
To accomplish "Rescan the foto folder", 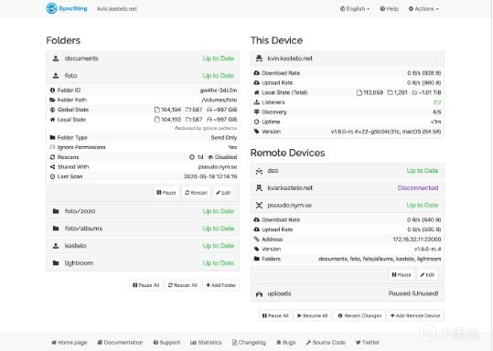I will [x=196, y=193].
